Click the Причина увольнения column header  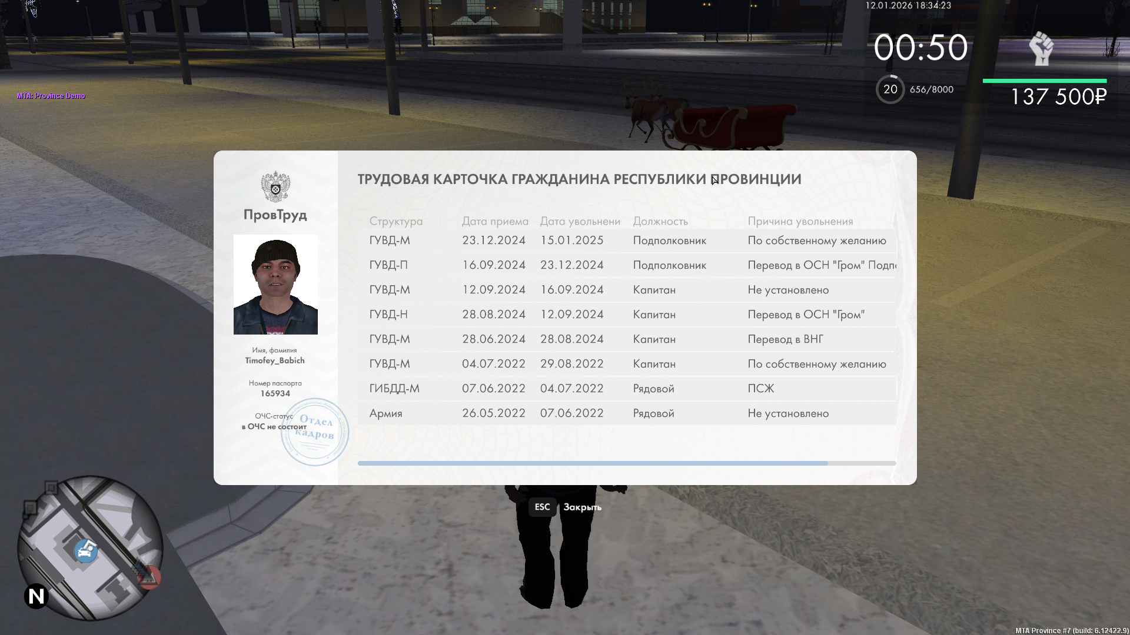pos(800,222)
